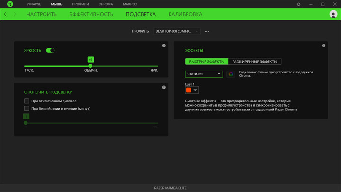Click the brightness panel help icon
The image size is (341, 192).
pos(164,46)
